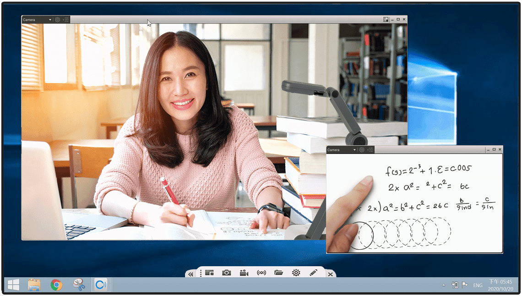The image size is (522, 296).
Task: Close the floating toolbar
Action: tap(330, 274)
